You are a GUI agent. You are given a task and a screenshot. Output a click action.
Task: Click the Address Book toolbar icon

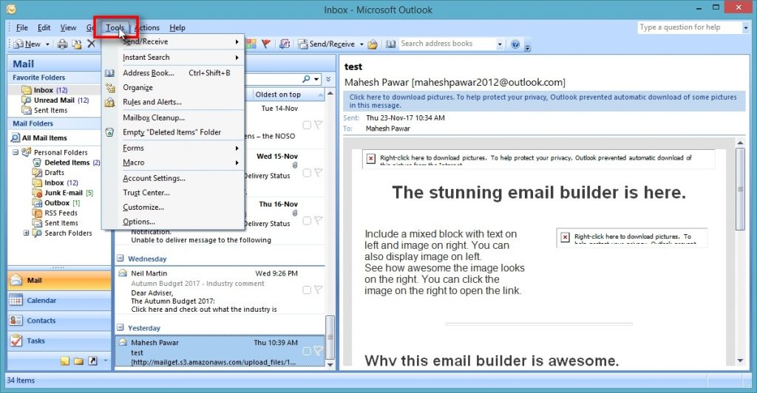click(390, 44)
